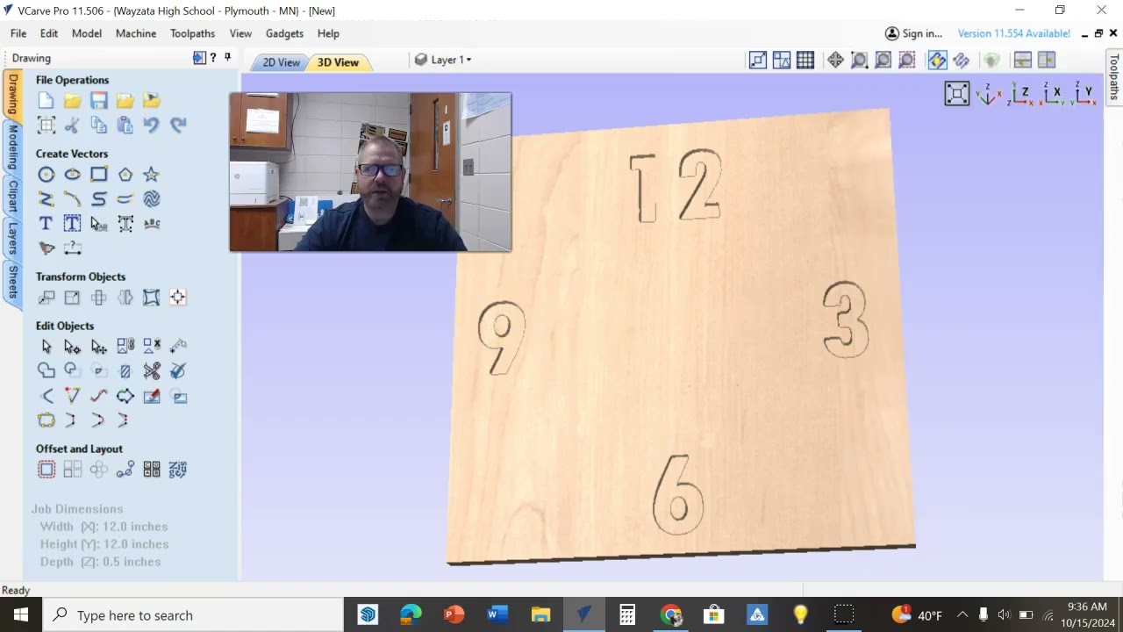
Task: Select the draw text tool
Action: 46,224
